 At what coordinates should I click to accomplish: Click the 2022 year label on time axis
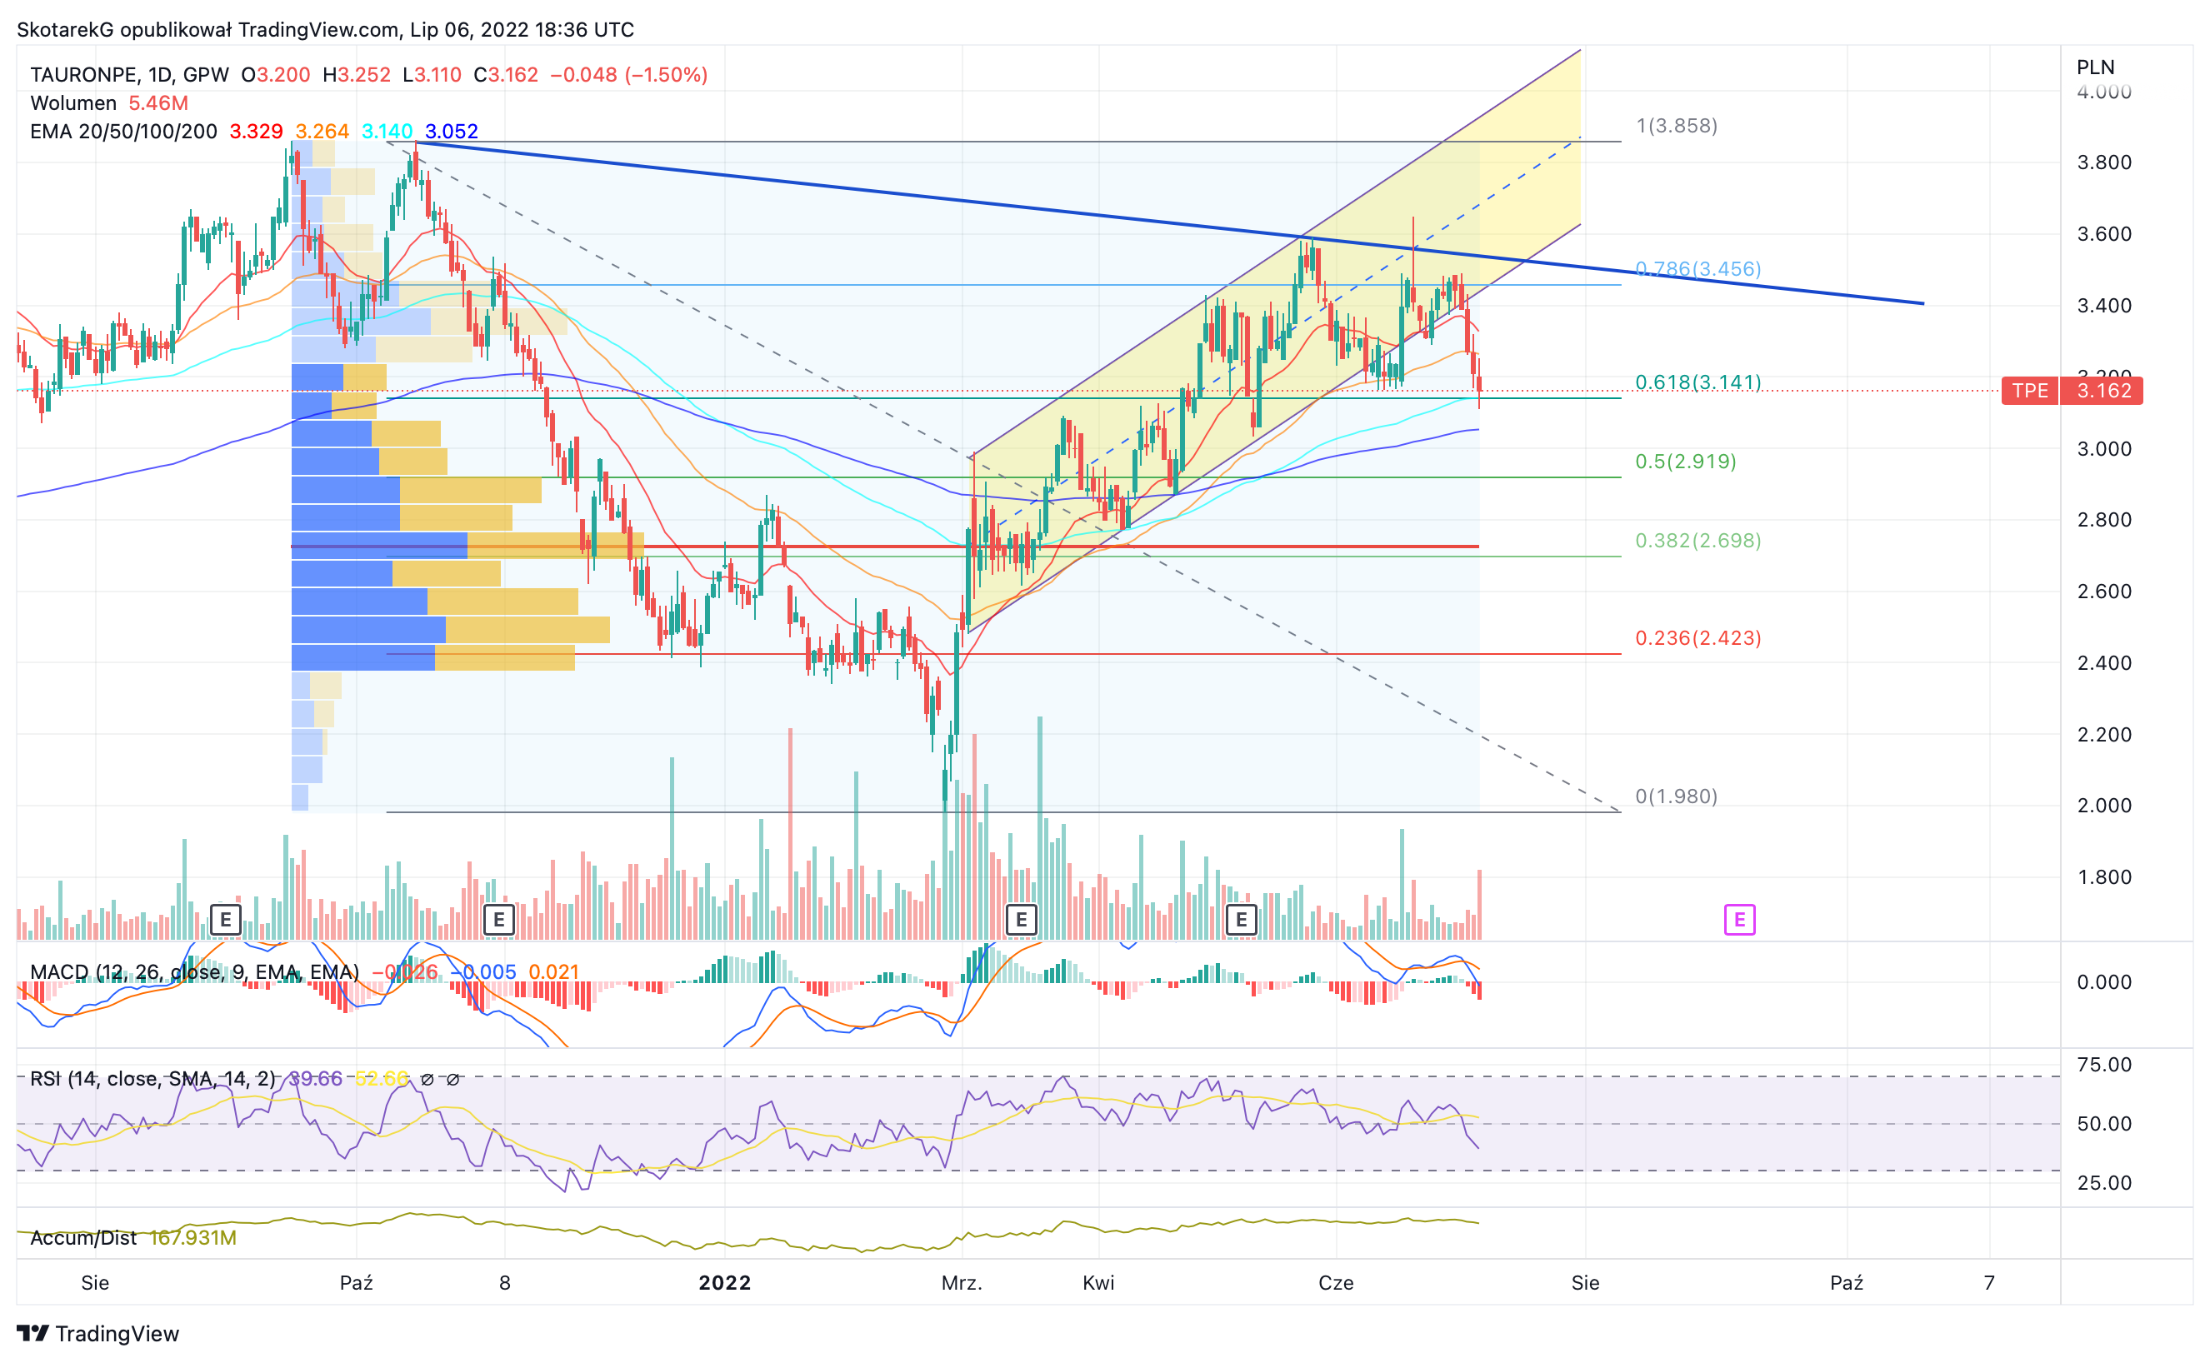tap(725, 1283)
